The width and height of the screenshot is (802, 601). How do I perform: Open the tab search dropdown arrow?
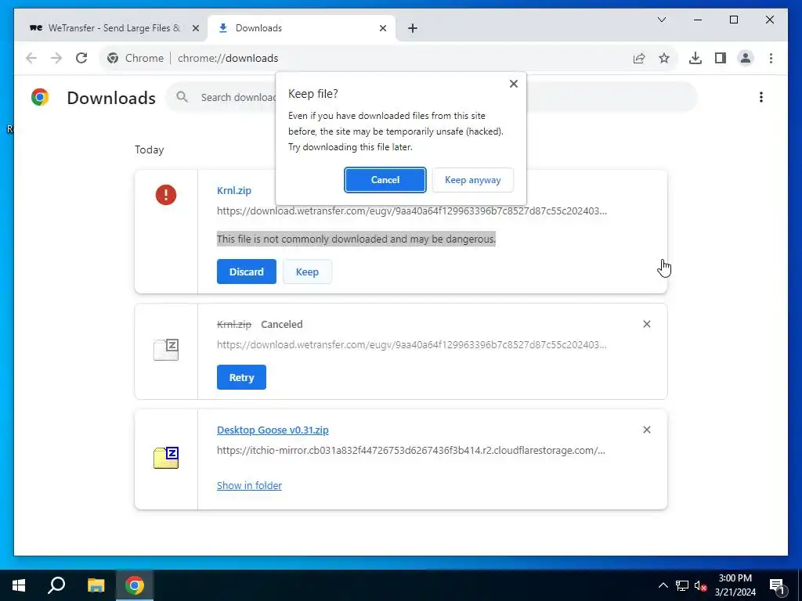[x=661, y=20]
